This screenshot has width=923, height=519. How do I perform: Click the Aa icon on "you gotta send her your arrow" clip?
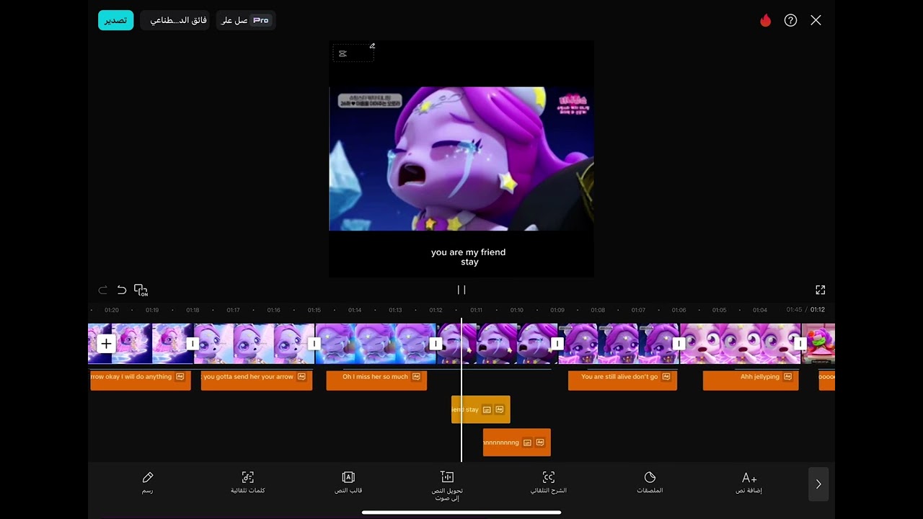coord(301,376)
